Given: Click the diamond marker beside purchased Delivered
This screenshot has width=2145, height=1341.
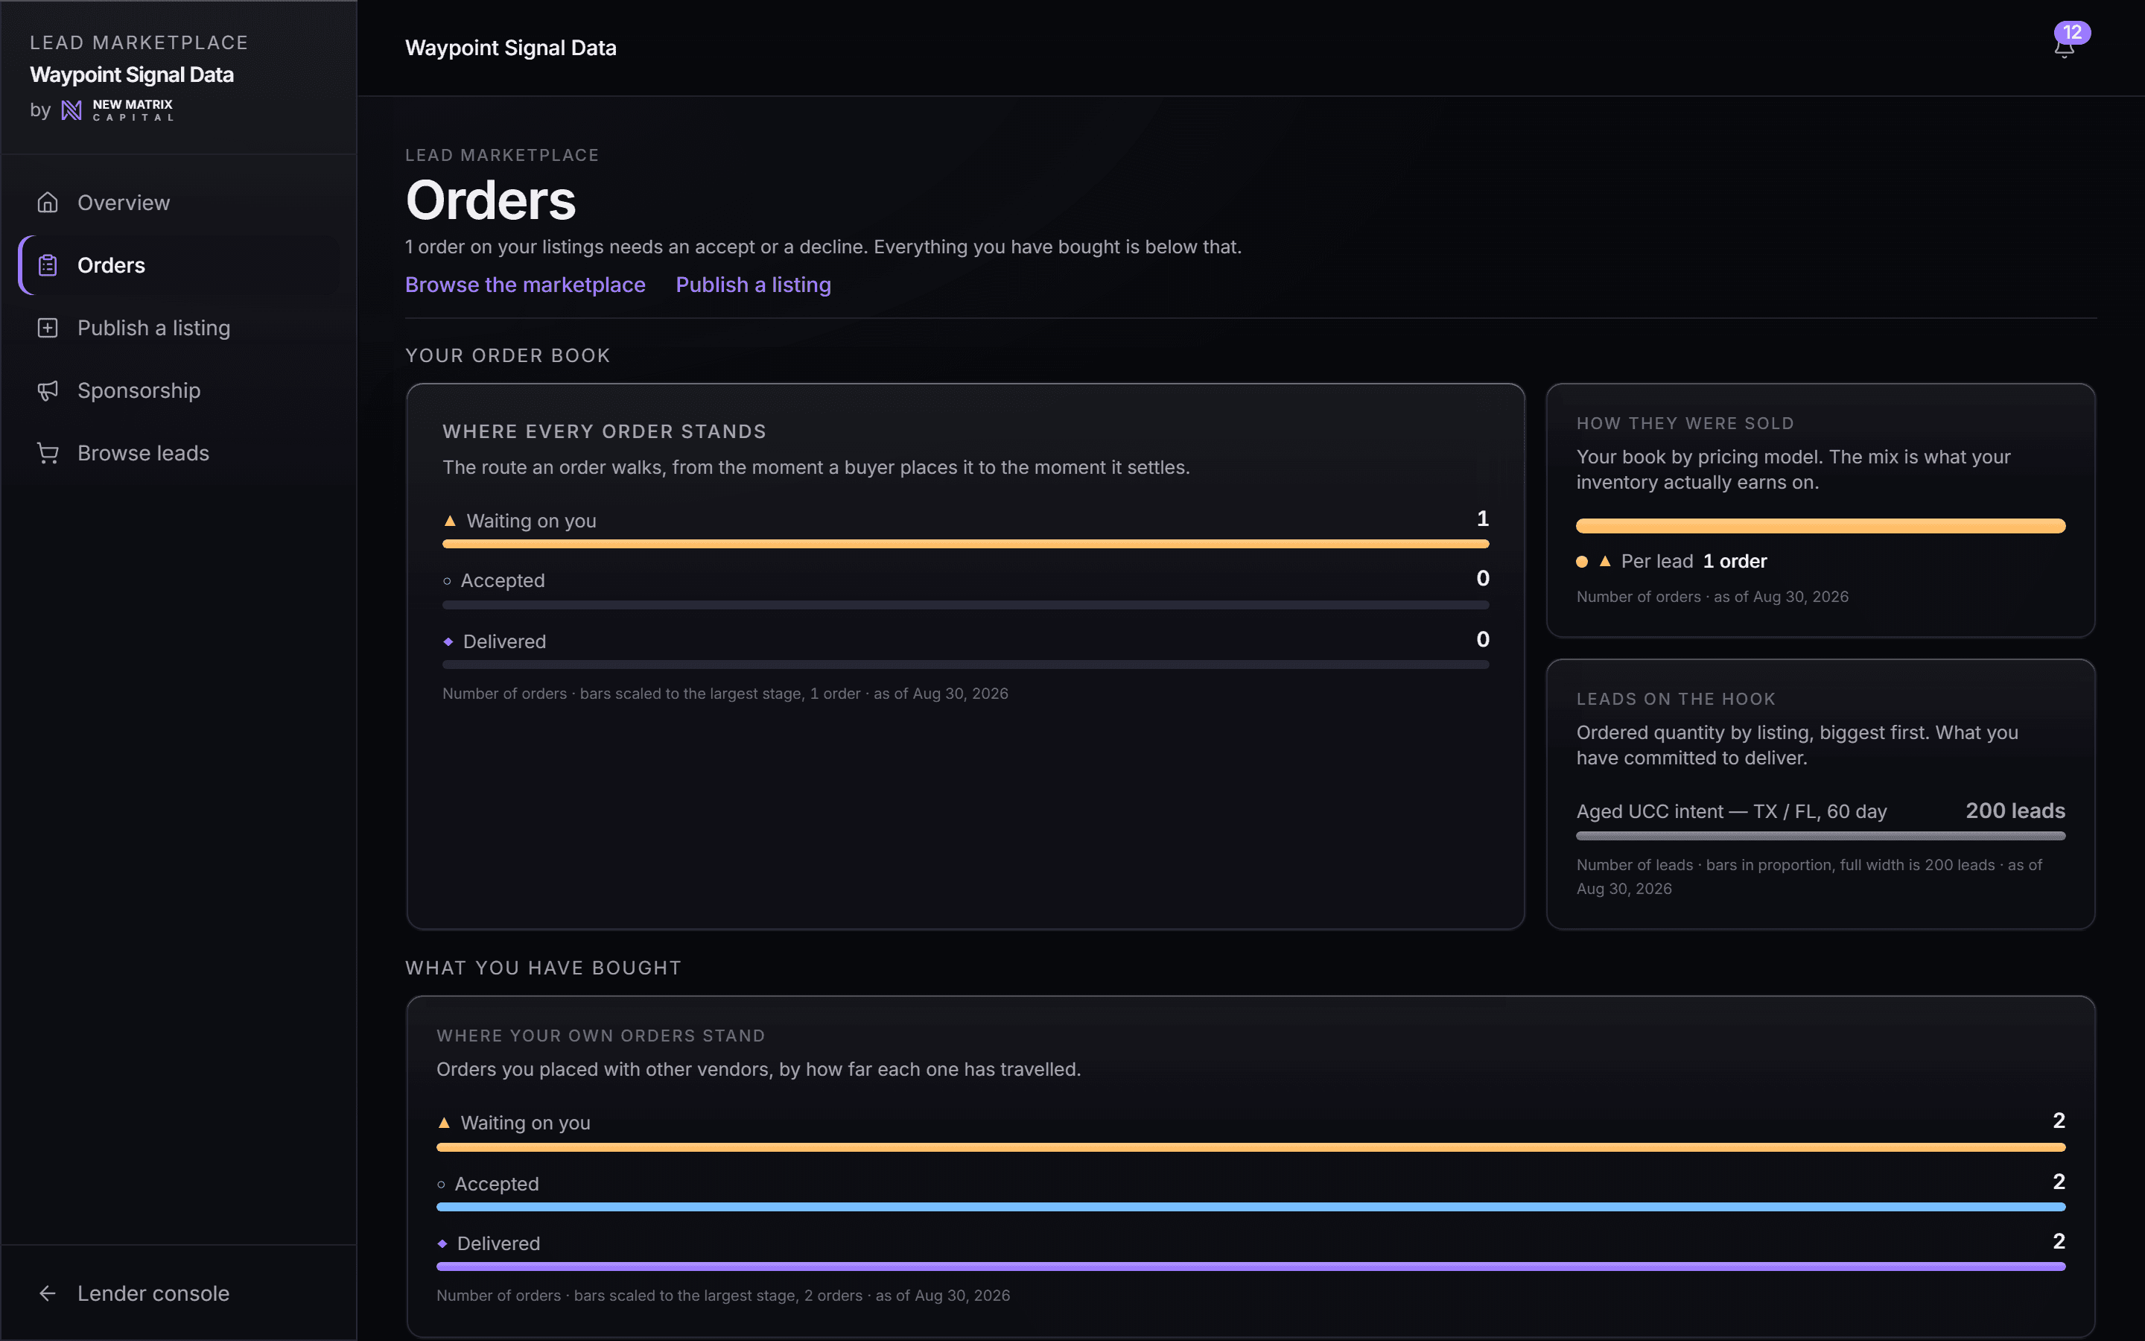Looking at the screenshot, I should pos(442,1243).
